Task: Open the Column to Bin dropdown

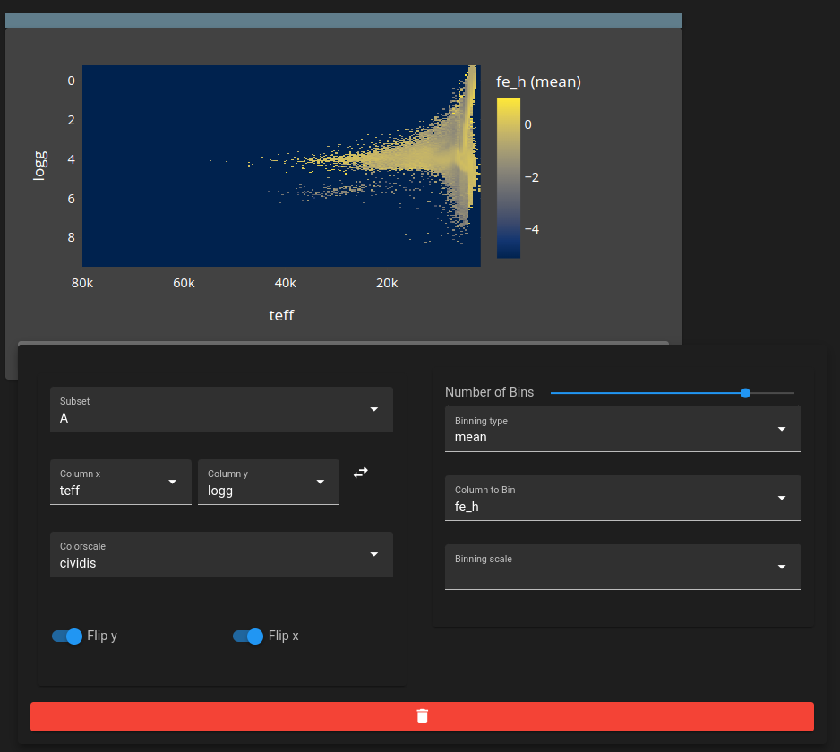Action: [623, 498]
